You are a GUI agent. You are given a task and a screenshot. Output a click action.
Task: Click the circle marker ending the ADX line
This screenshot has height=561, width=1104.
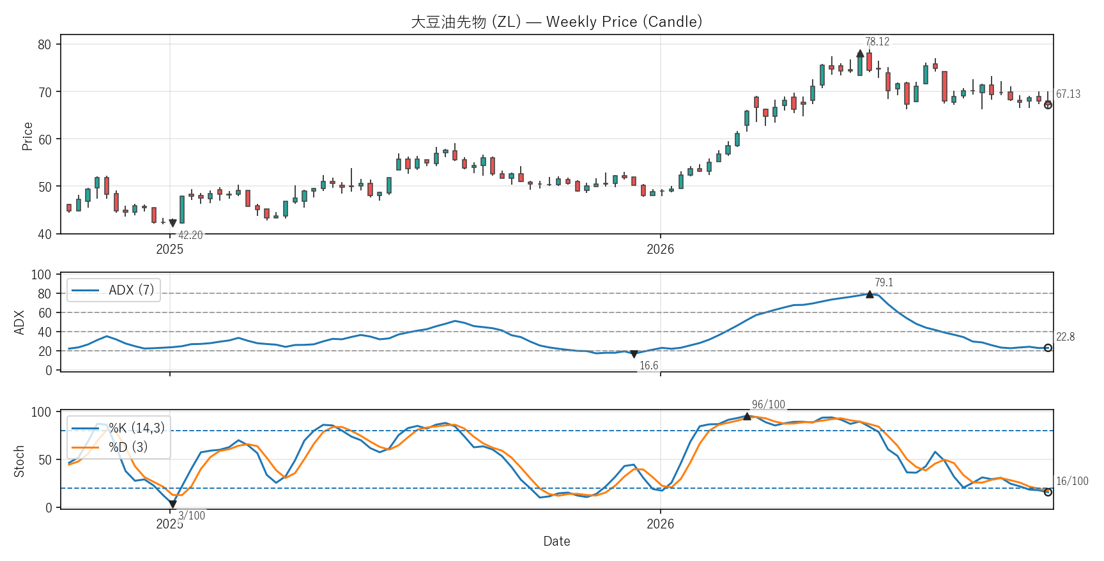[x=1048, y=348]
